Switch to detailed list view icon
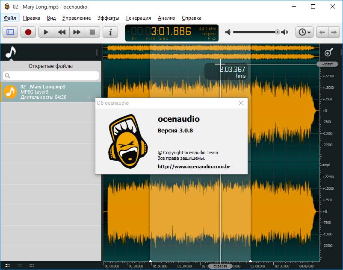 click(8, 265)
